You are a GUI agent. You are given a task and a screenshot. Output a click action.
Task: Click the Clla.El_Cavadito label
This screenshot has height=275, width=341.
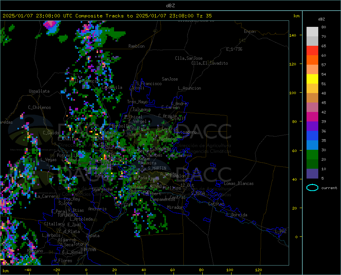210,63
